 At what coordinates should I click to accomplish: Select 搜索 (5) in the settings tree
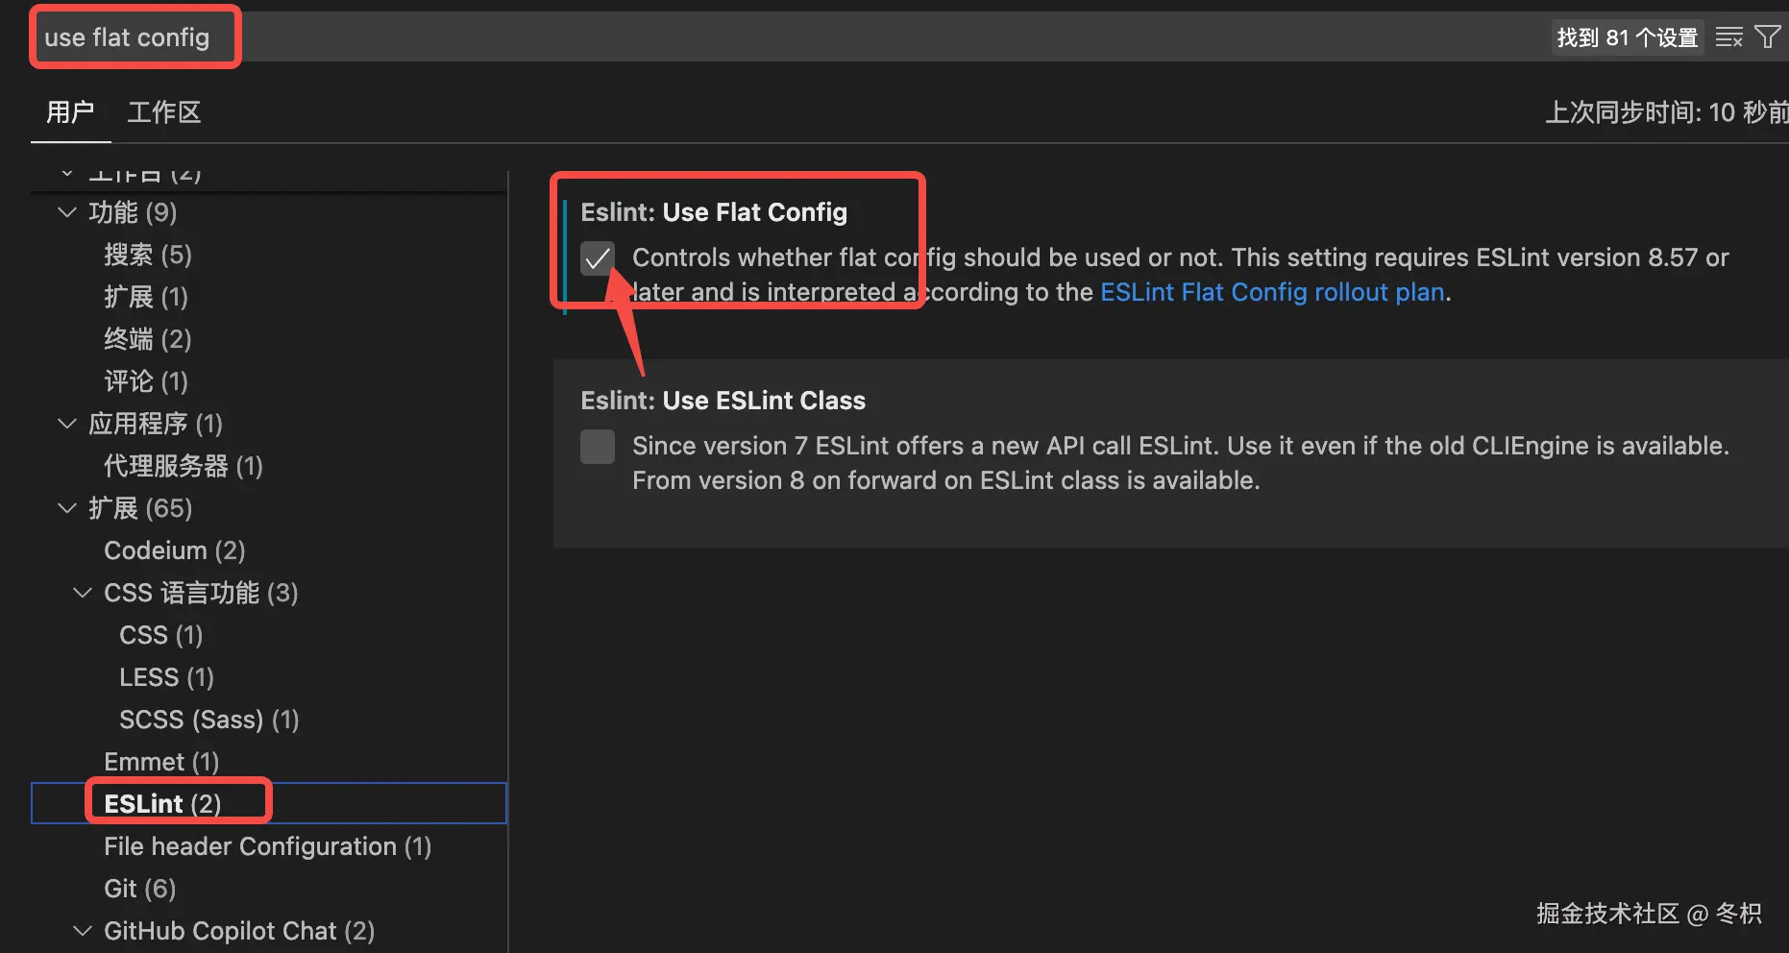coord(148,255)
